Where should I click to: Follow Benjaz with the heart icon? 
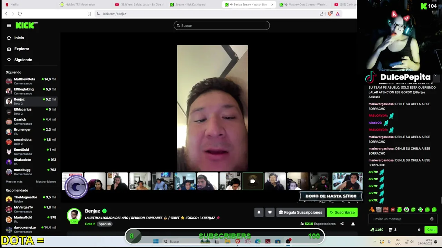coord(270,213)
